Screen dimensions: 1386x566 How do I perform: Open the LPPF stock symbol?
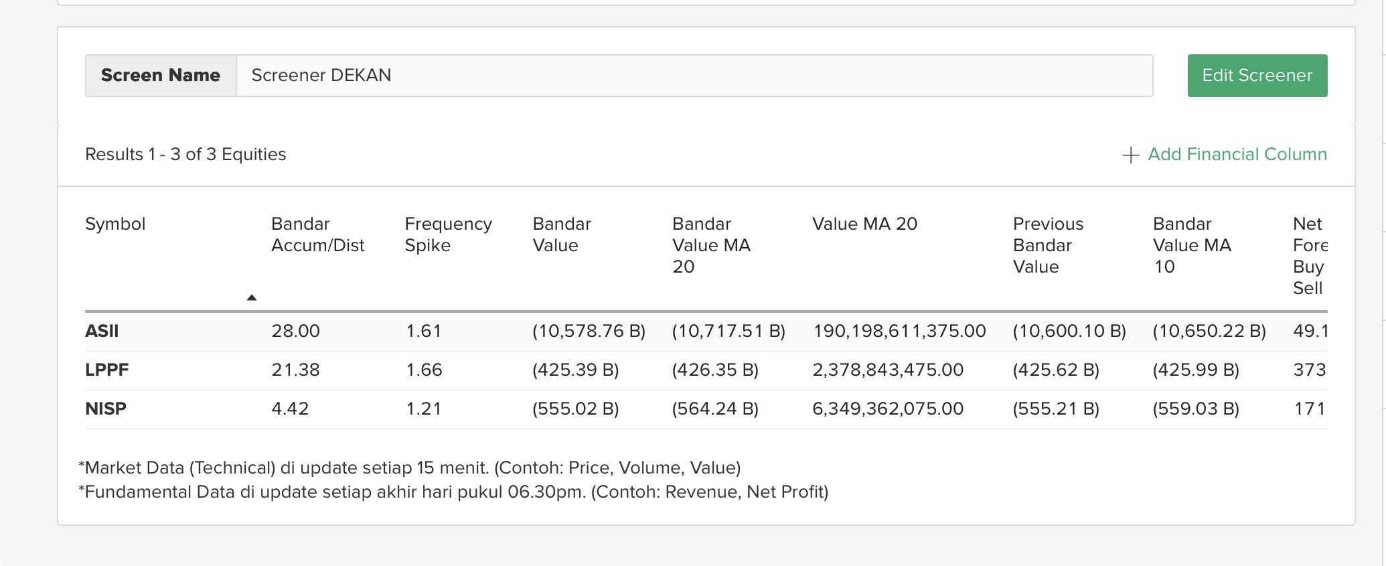click(x=106, y=370)
